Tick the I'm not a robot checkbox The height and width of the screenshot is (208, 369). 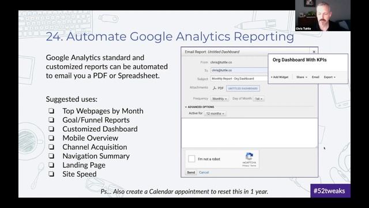[x=191, y=159]
